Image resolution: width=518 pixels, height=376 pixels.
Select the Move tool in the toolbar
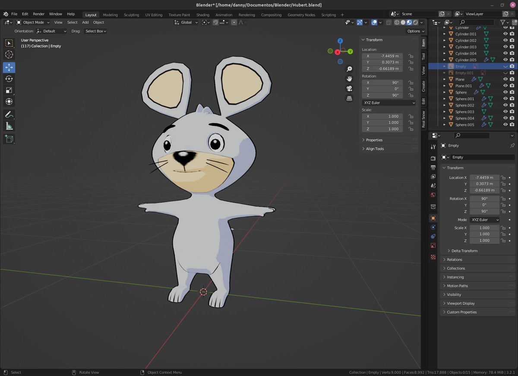click(9, 67)
